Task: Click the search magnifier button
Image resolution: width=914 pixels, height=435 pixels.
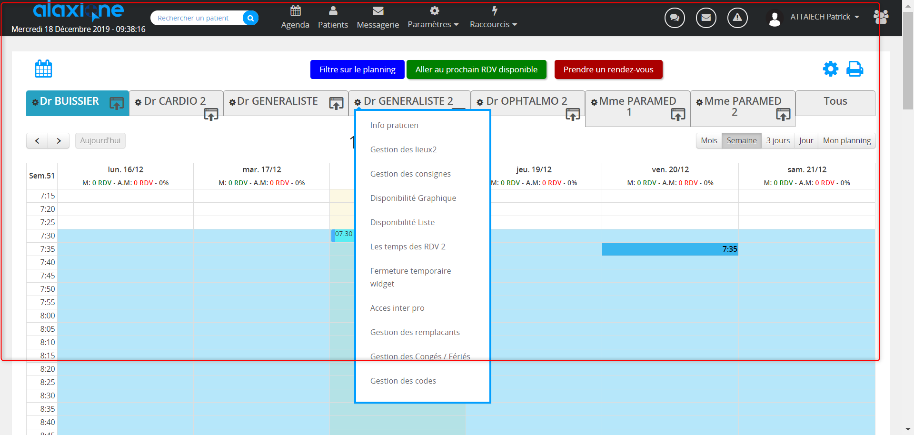Action: (x=250, y=18)
